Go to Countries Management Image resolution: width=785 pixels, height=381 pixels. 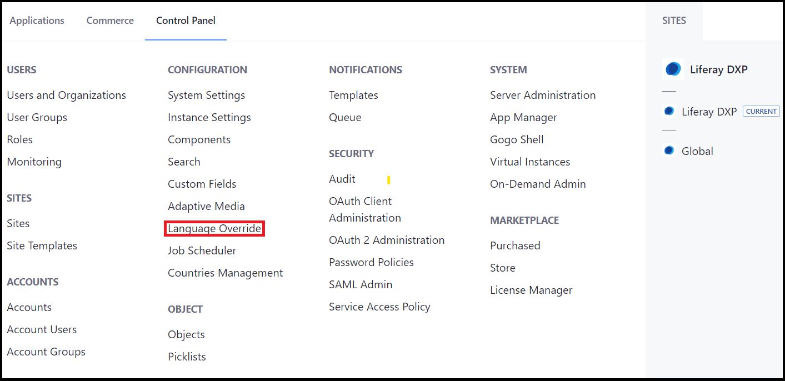(225, 273)
